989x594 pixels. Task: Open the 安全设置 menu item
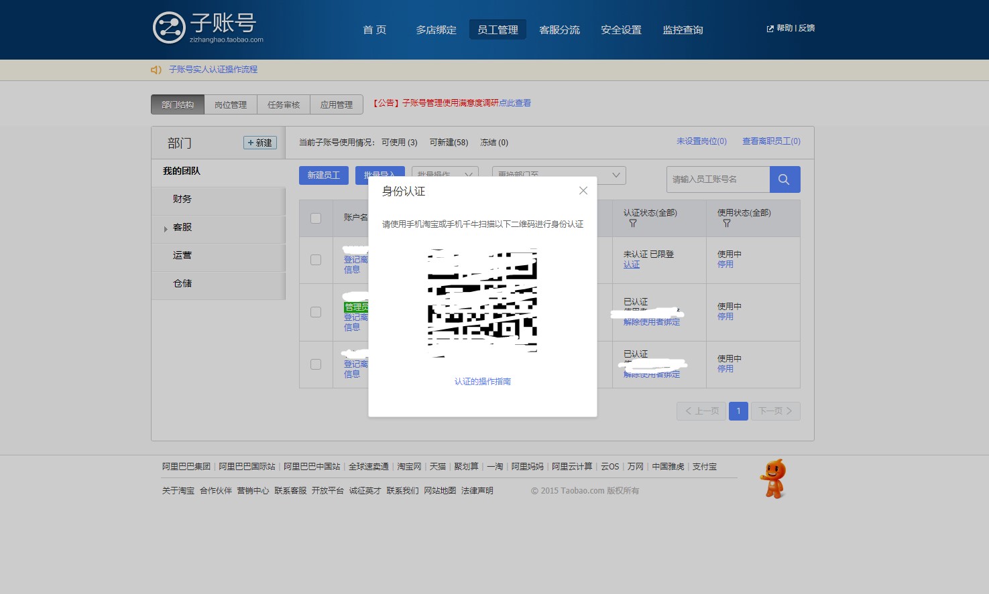tap(621, 29)
